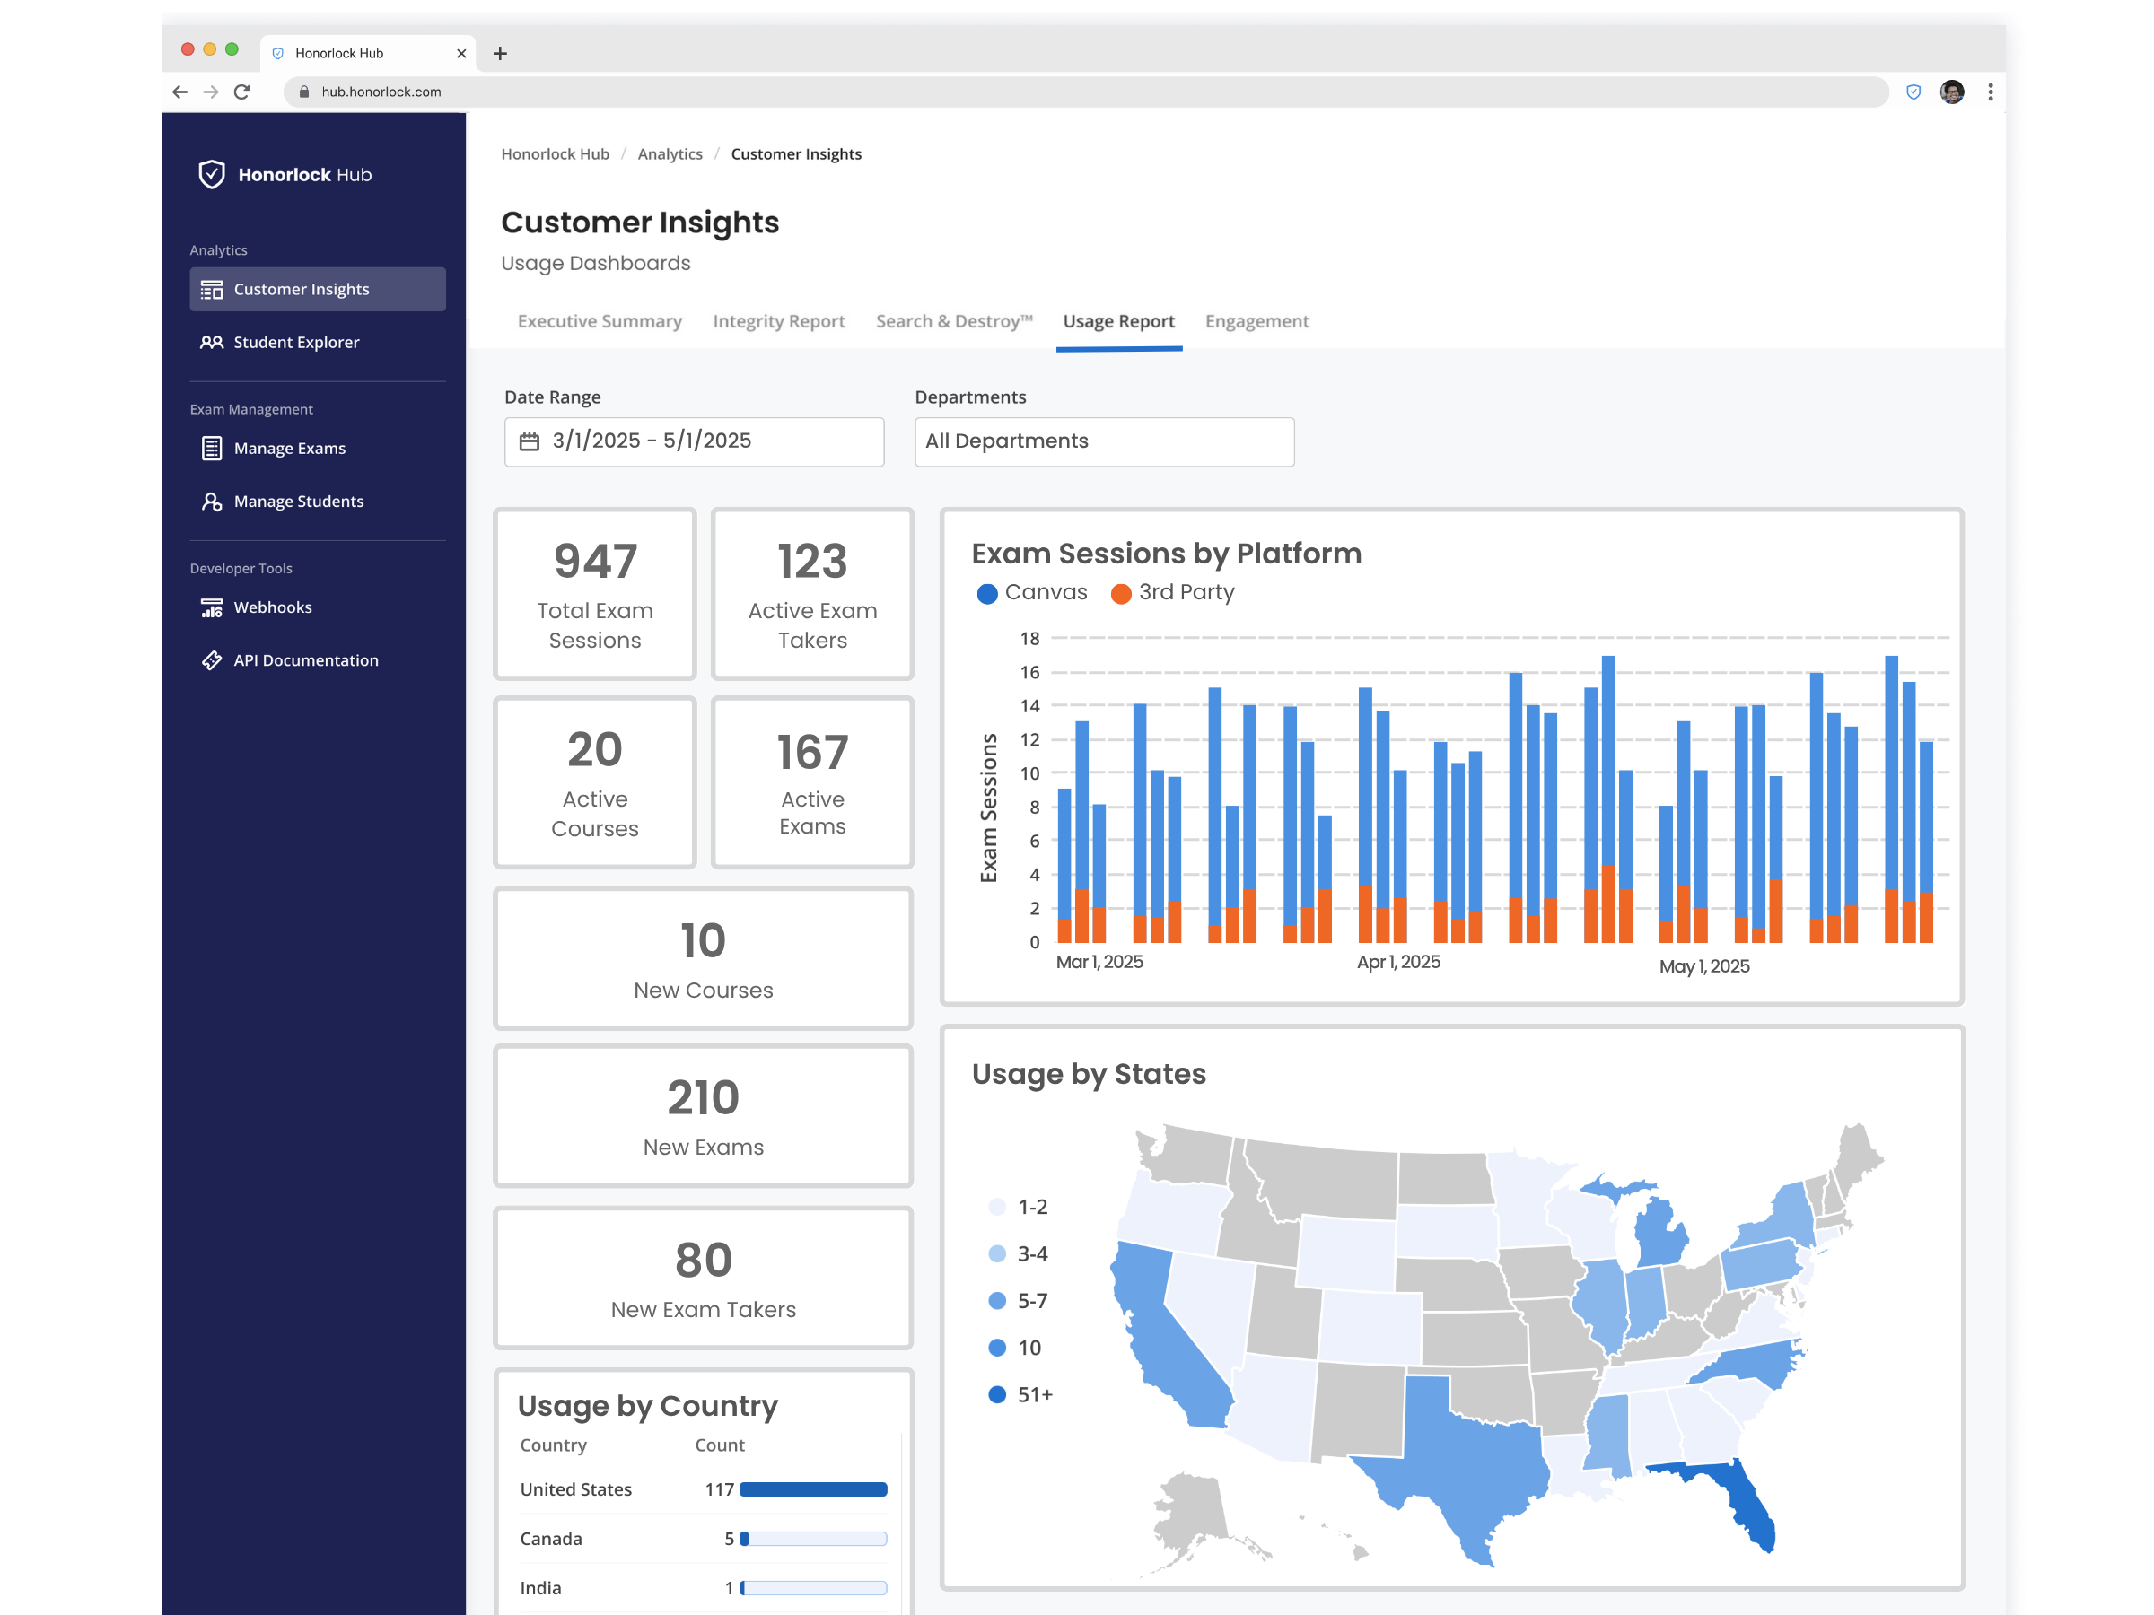Click the API Documentation diamond icon
The width and height of the screenshot is (2154, 1615).
click(x=211, y=660)
